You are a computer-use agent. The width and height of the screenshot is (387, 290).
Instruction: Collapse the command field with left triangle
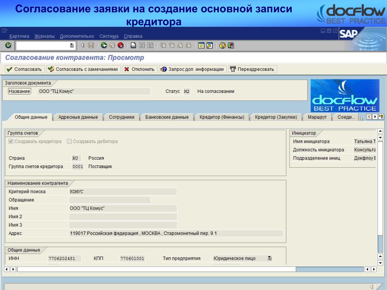click(x=82, y=45)
